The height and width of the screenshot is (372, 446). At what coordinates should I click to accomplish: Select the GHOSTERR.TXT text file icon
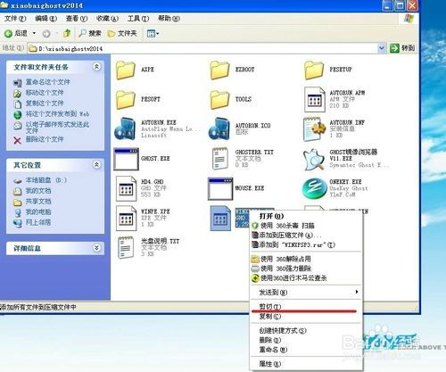[219, 159]
